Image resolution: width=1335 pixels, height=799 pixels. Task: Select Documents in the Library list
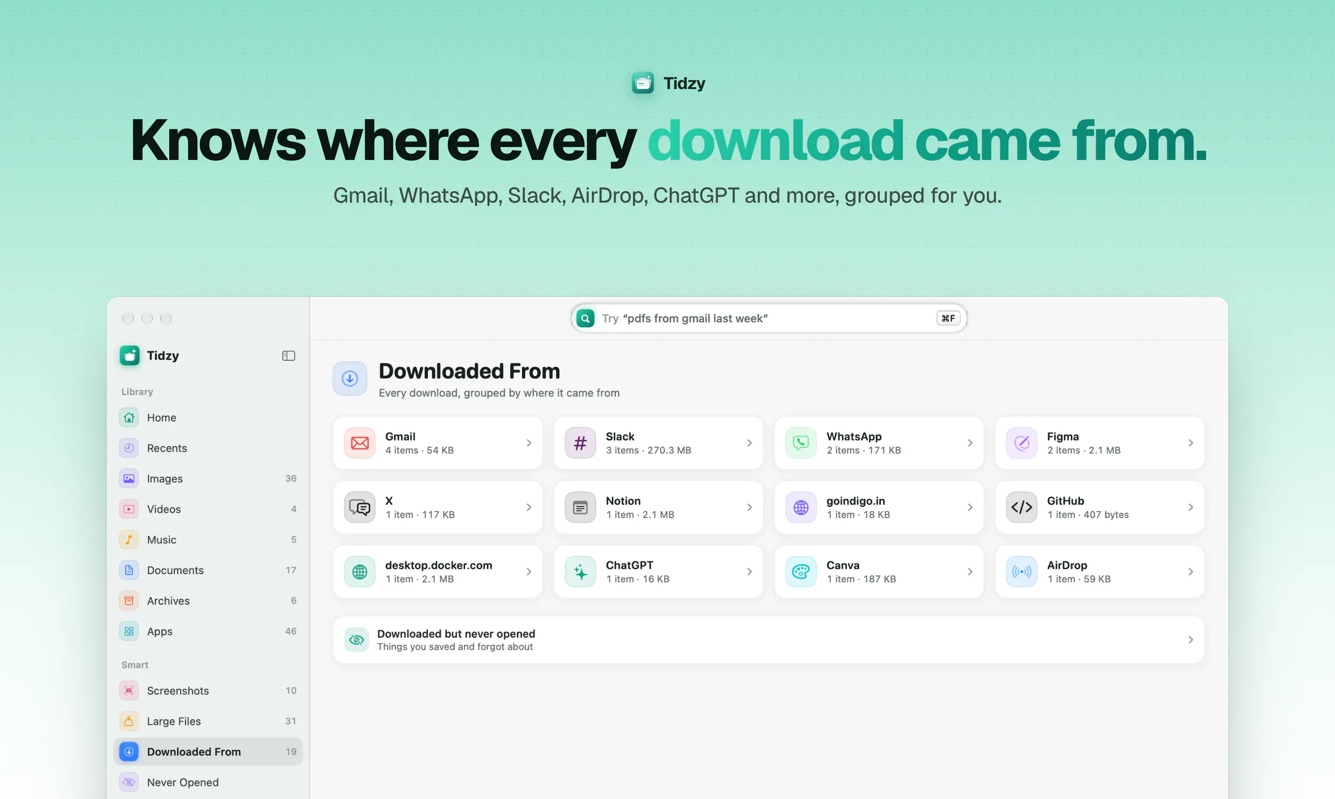click(x=208, y=570)
